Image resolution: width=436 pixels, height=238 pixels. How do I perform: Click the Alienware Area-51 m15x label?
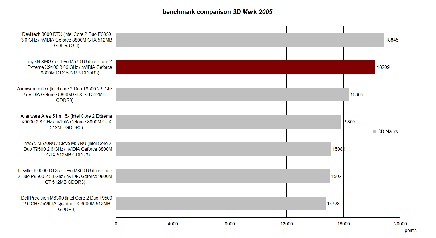click(x=66, y=122)
